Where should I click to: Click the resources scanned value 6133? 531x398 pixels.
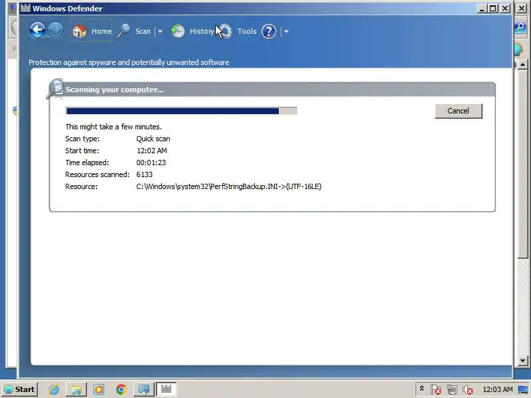144,174
